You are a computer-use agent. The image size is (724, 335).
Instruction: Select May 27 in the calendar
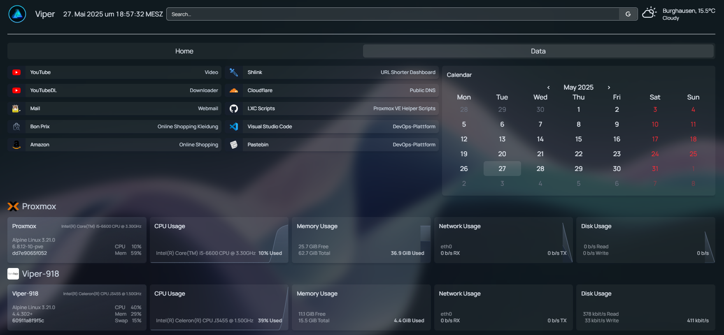pyautogui.click(x=502, y=169)
